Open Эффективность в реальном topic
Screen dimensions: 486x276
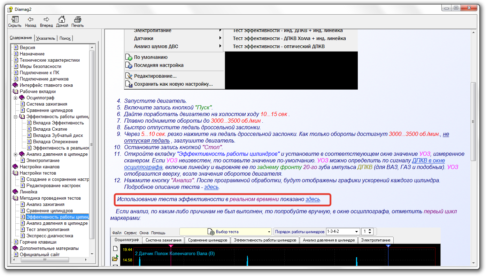click(61, 148)
